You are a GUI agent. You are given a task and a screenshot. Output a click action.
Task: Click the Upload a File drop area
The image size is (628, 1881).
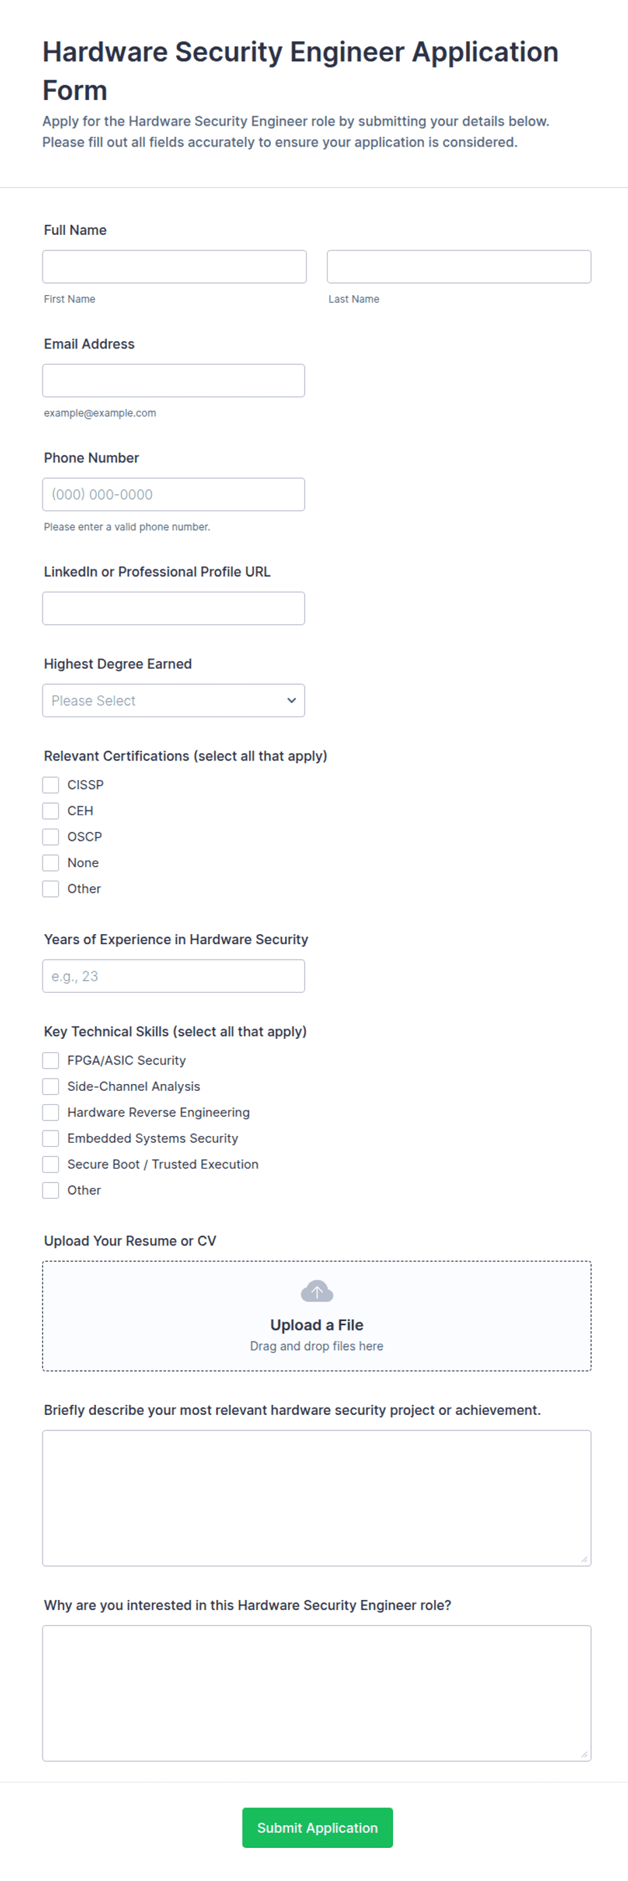(x=317, y=1316)
